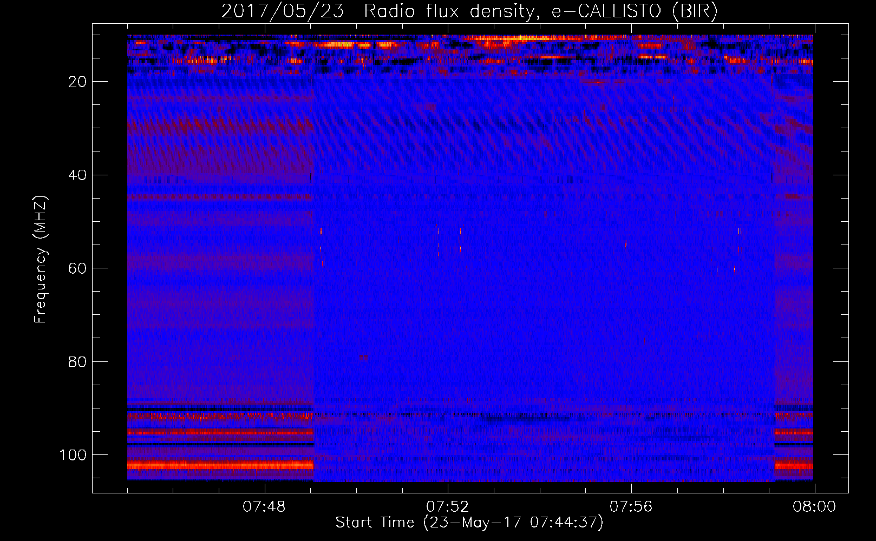Click the 20 frequency tick label
876x541 pixels.
click(77, 82)
